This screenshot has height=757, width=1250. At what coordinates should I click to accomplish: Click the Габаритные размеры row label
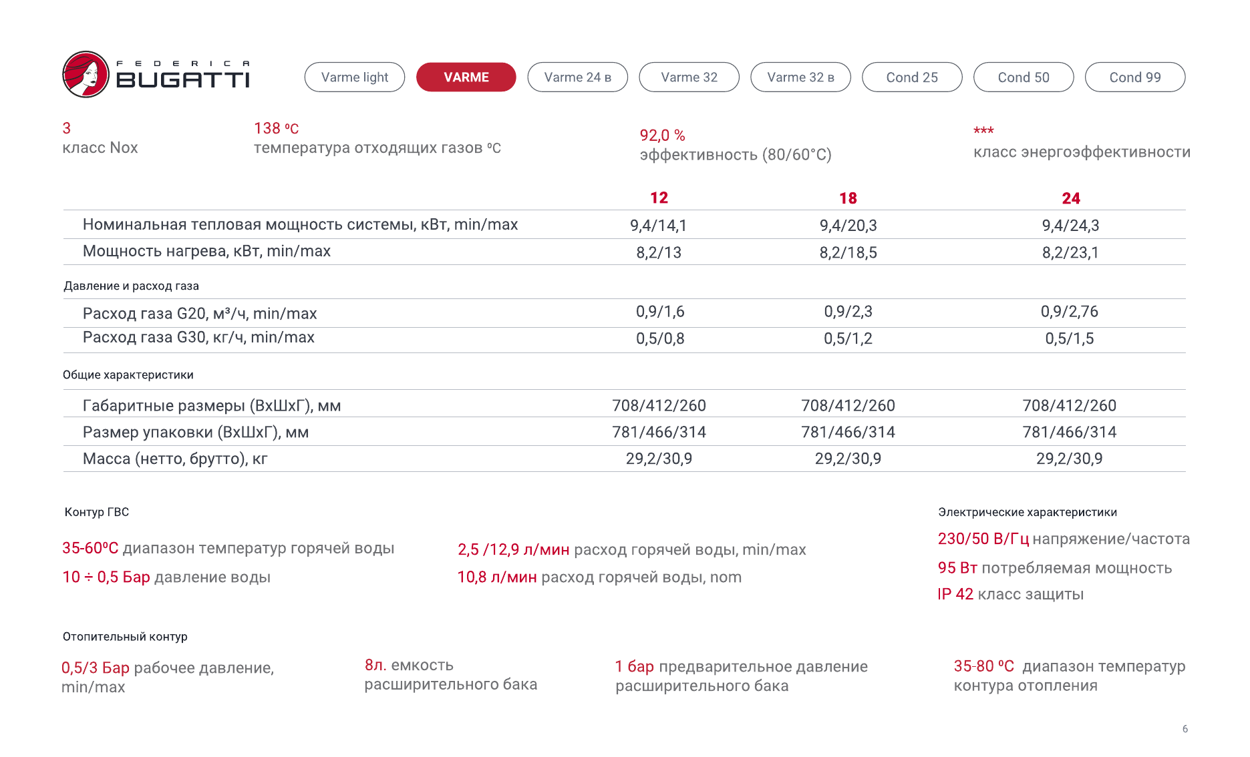(x=212, y=406)
